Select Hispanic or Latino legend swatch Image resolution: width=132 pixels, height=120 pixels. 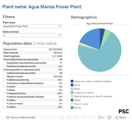[72, 92]
